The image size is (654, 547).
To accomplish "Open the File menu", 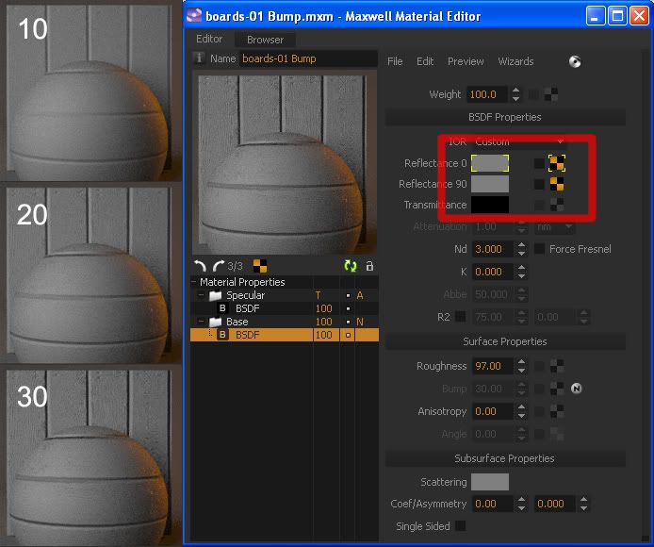I will 395,61.
